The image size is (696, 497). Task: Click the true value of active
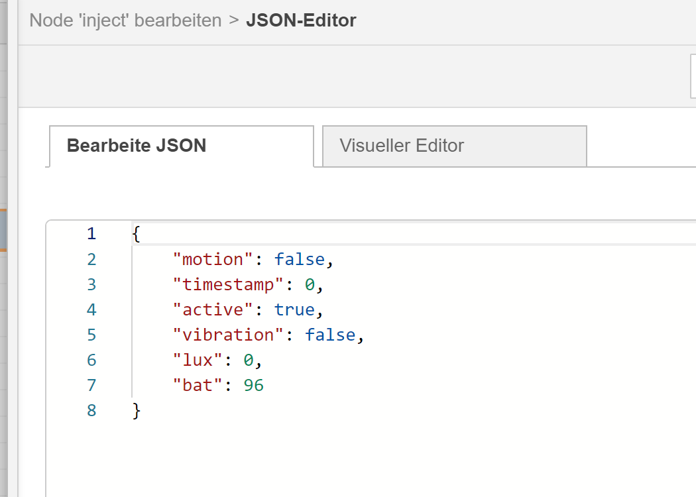(x=294, y=310)
